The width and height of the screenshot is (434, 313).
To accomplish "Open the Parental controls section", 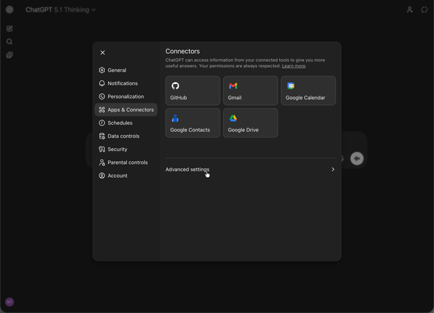I will pos(126,163).
